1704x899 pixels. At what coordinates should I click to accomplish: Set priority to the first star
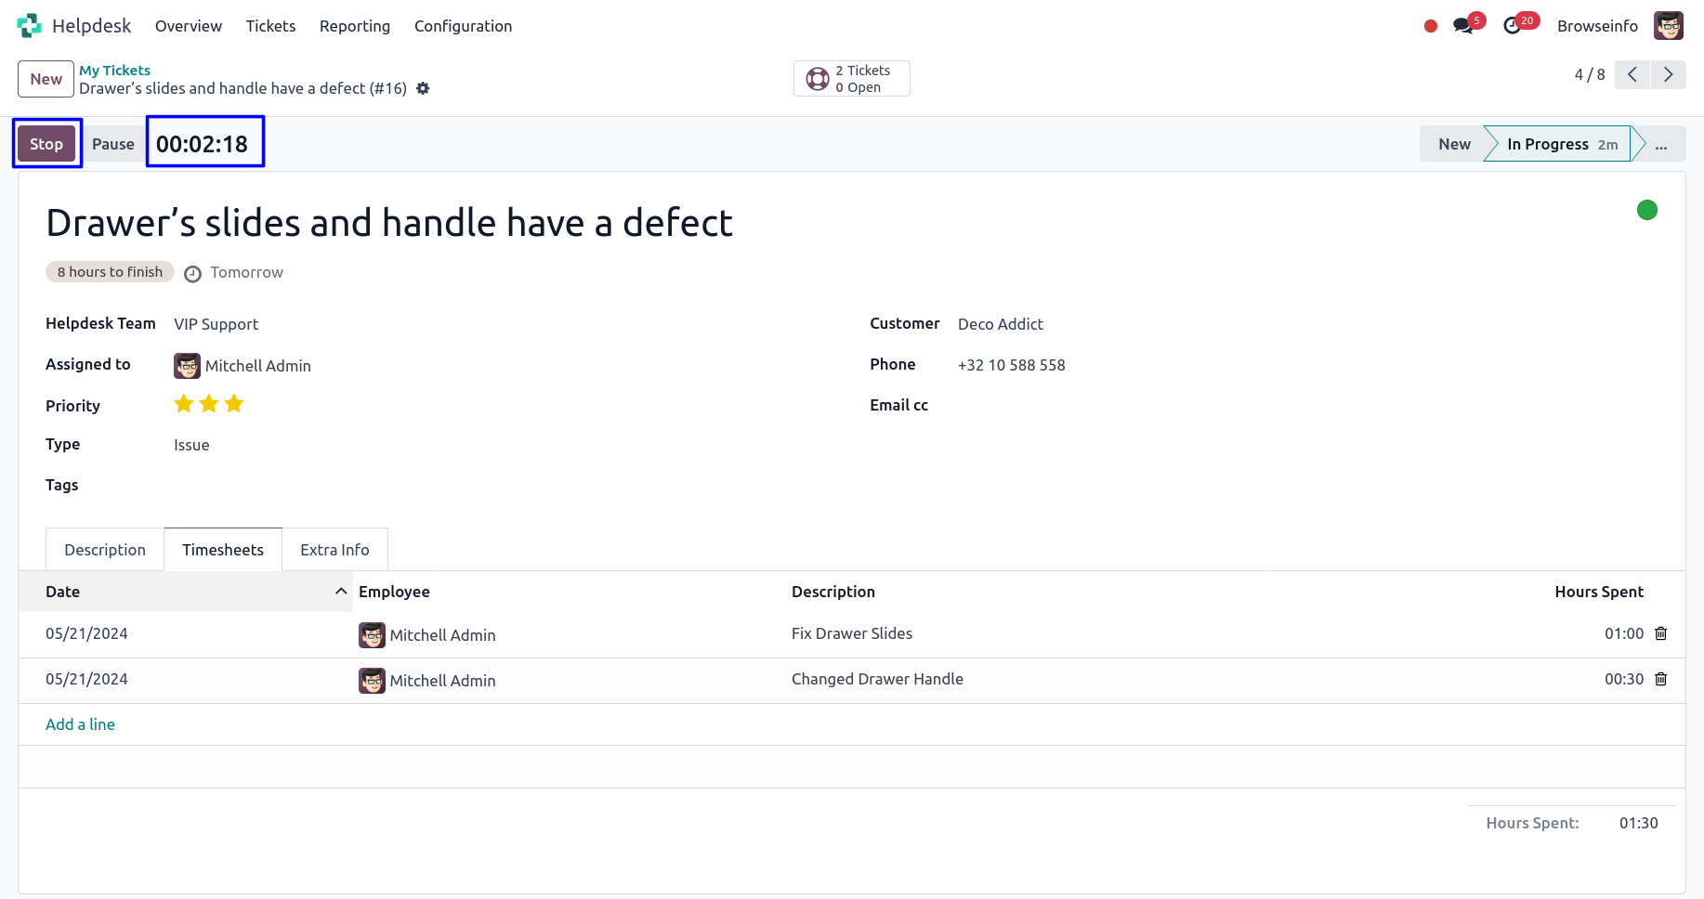(x=184, y=404)
